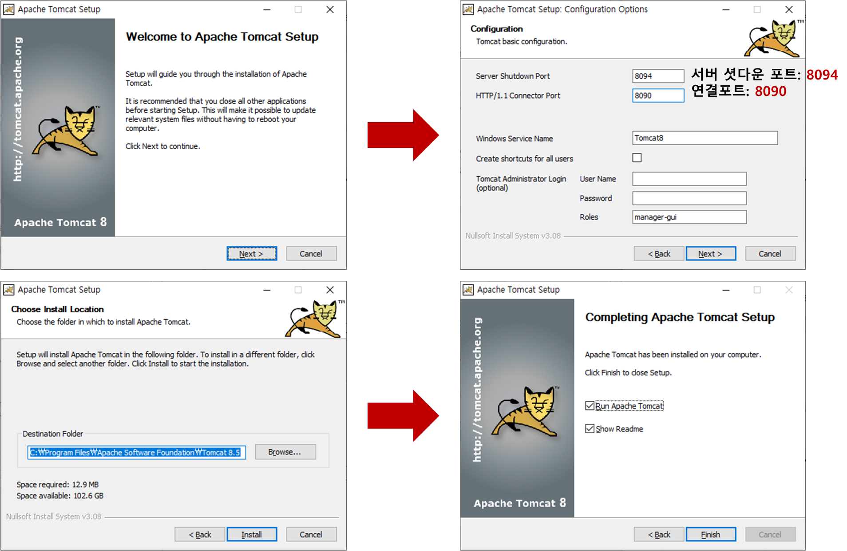847x551 pixels.
Task: Click the 'Click Finish to close Setup.' text
Action: pos(628,372)
